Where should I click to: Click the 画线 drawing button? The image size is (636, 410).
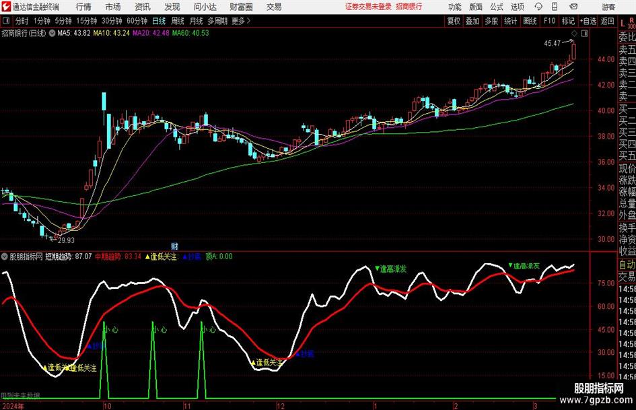530,21
